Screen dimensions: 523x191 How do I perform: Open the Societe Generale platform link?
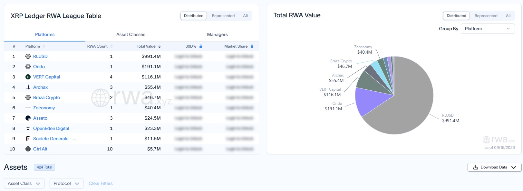54,139
